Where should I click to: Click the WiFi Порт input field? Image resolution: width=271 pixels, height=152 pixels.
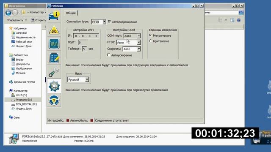coord(83,42)
